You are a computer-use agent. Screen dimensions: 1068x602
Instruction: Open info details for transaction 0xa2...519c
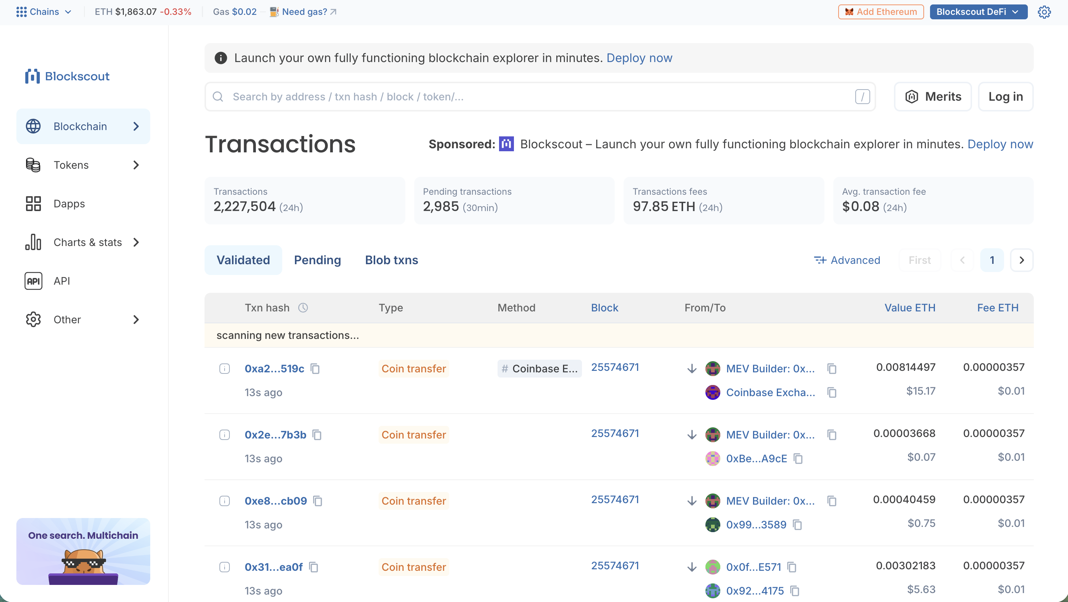click(x=224, y=368)
